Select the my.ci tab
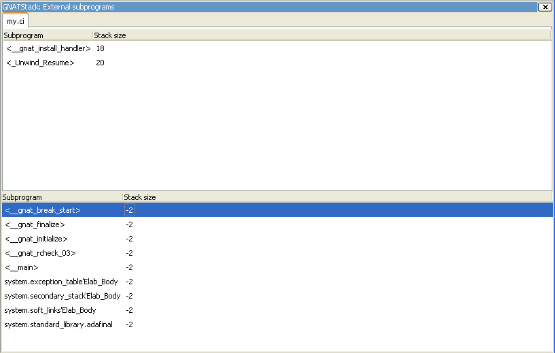Viewport: 555px width, 353px height. pyautogui.click(x=15, y=21)
